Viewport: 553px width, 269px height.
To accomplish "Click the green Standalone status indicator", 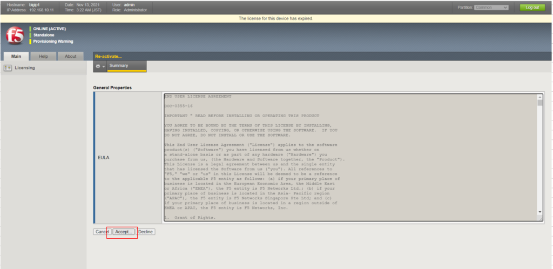I will [x=30, y=35].
